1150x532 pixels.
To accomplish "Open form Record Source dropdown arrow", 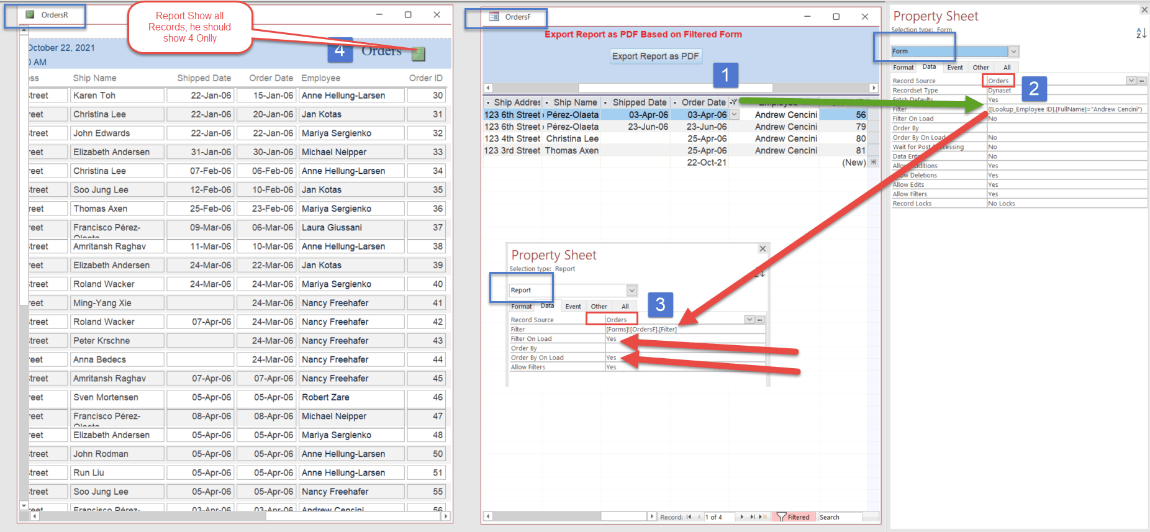I will [x=1131, y=81].
